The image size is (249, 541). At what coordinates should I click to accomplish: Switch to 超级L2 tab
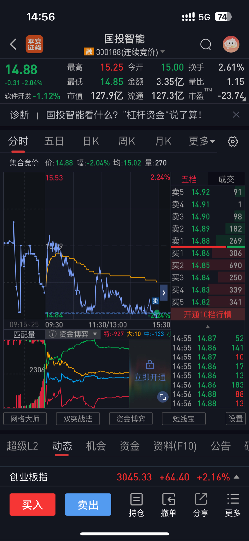point(22,446)
